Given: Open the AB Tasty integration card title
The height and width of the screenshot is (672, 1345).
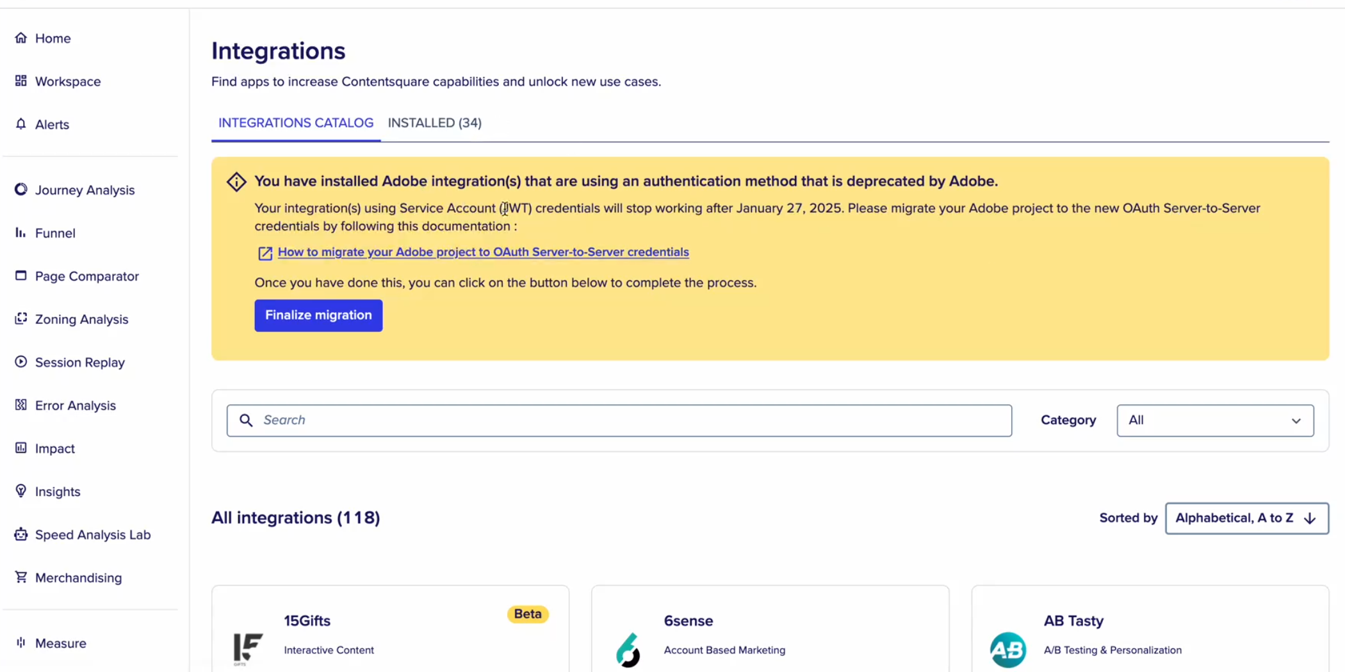Looking at the screenshot, I should [1073, 621].
